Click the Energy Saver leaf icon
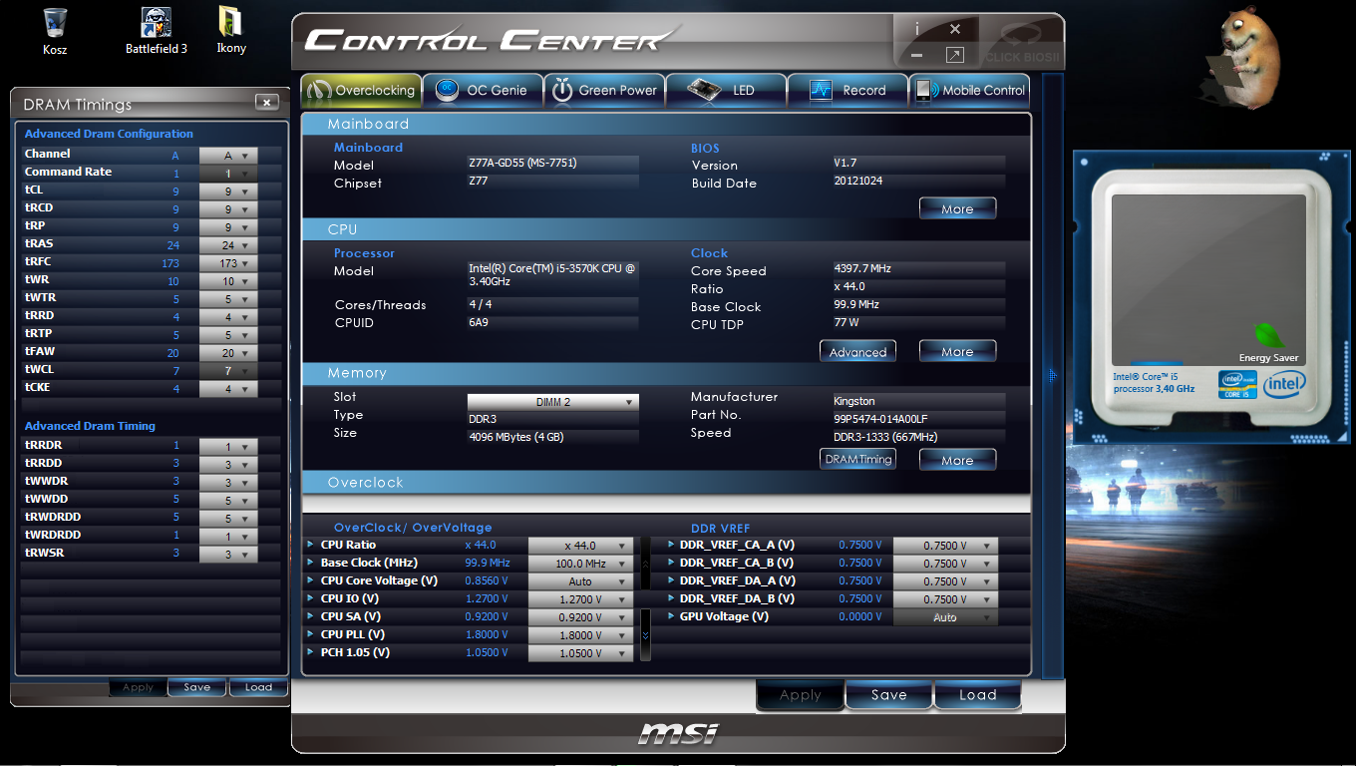Screen dimensions: 1356x766 tap(1269, 334)
